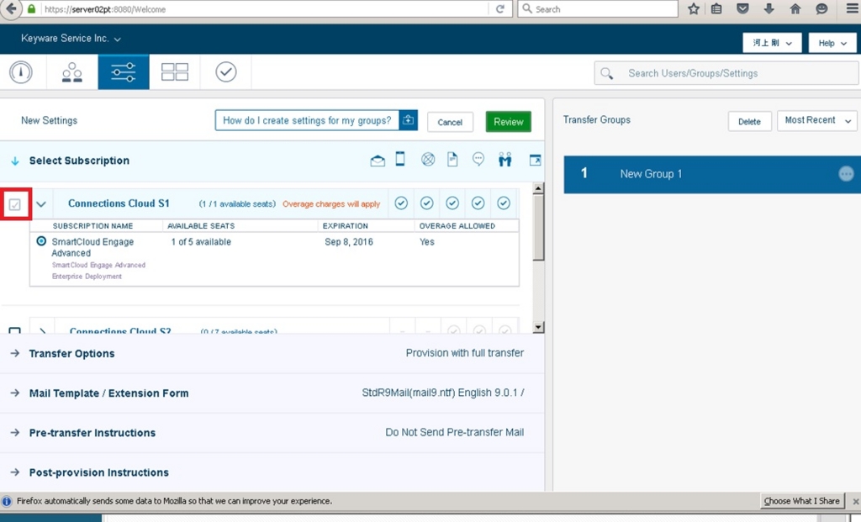Image resolution: width=861 pixels, height=522 pixels.
Task: Click the Cancel button
Action: [450, 122]
